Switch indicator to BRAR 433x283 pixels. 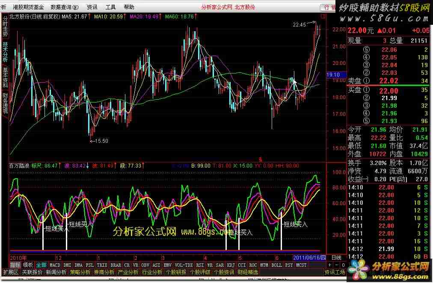[116, 265]
